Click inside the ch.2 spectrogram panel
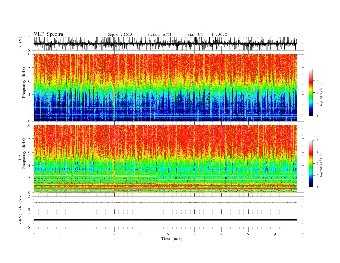The width and height of the screenshot is (340, 263). [165, 159]
